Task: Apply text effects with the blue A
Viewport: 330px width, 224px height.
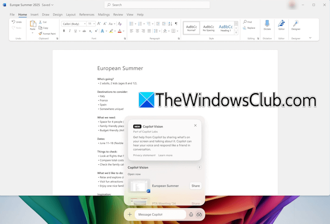Action: [x=102, y=31]
